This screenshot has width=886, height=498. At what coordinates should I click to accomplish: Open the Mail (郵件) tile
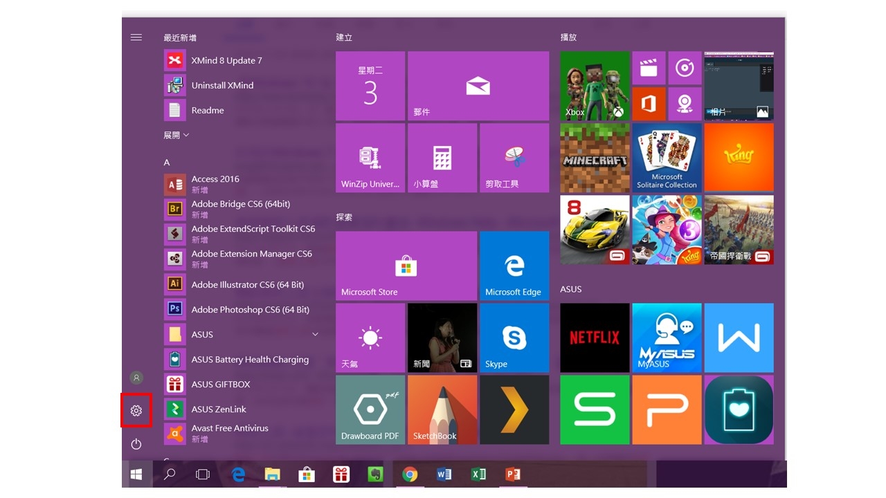pyautogui.click(x=478, y=86)
